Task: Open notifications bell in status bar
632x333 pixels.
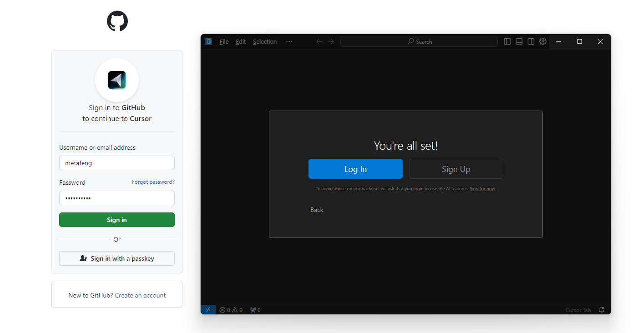Action: tap(602, 310)
